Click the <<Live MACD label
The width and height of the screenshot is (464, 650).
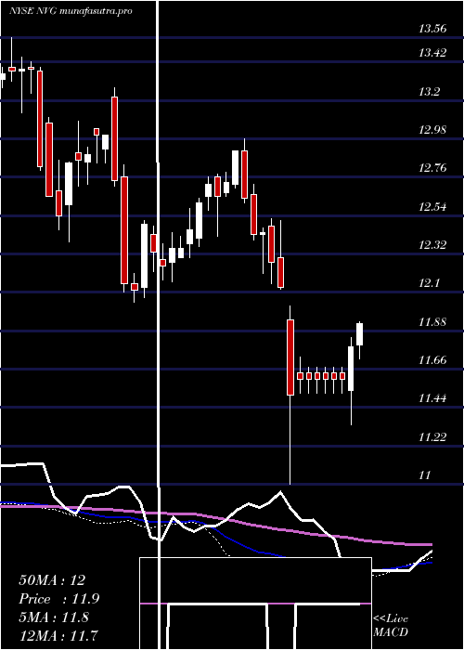[x=391, y=625]
